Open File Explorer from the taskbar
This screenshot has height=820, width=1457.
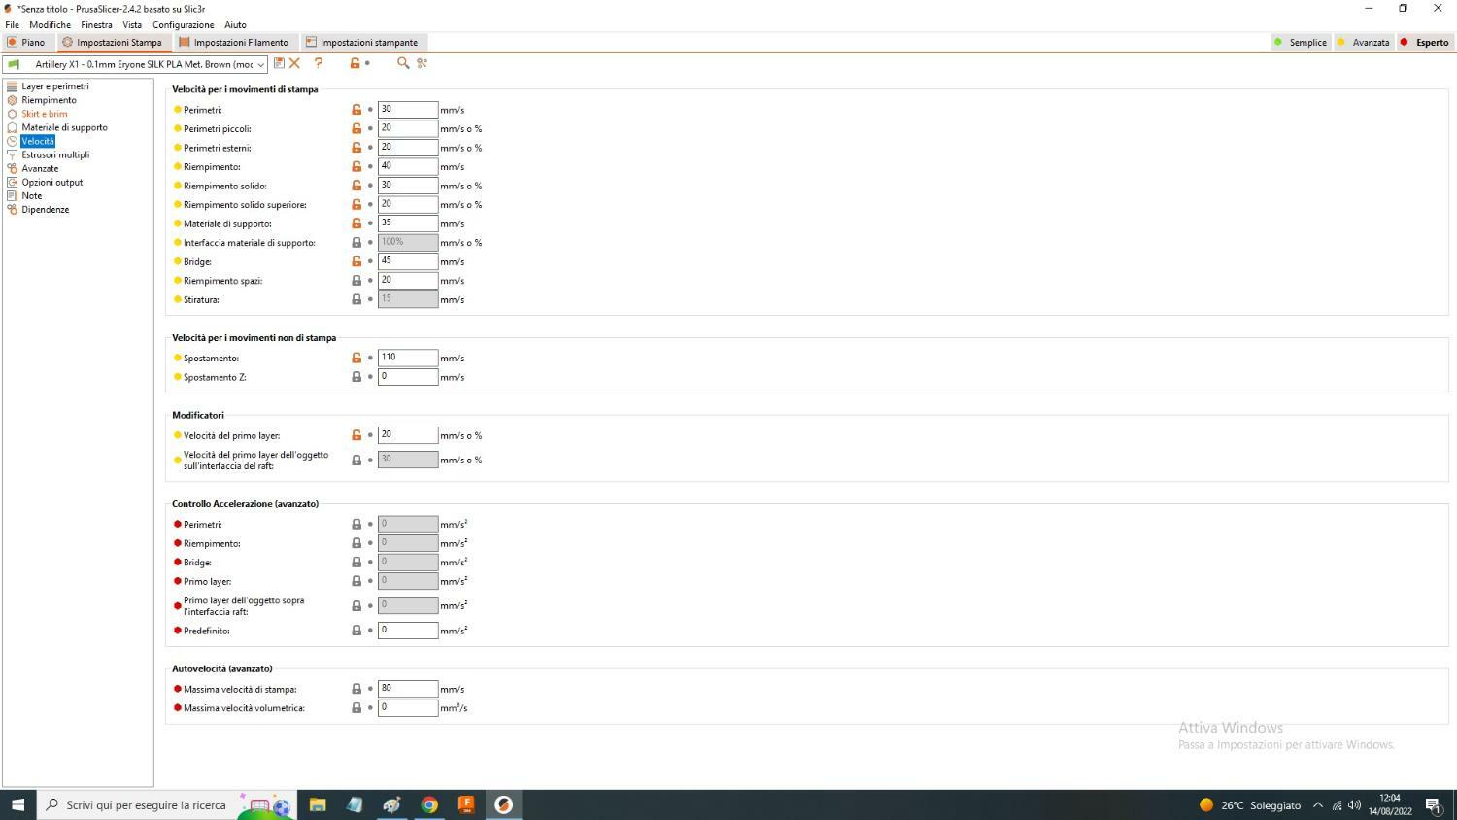point(317,804)
